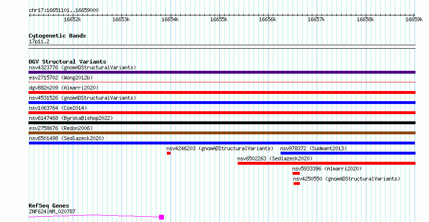Select the nsv6147468 black variant bar
The width and height of the screenshot is (429, 222).
coord(222,123)
